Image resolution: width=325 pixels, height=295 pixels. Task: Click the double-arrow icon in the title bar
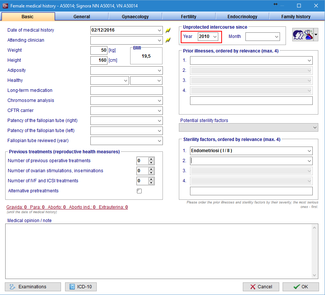pos(276,4)
